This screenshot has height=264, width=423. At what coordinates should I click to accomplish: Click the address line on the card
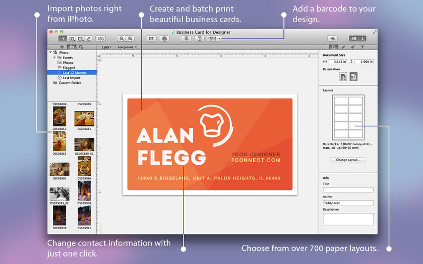[x=209, y=178]
